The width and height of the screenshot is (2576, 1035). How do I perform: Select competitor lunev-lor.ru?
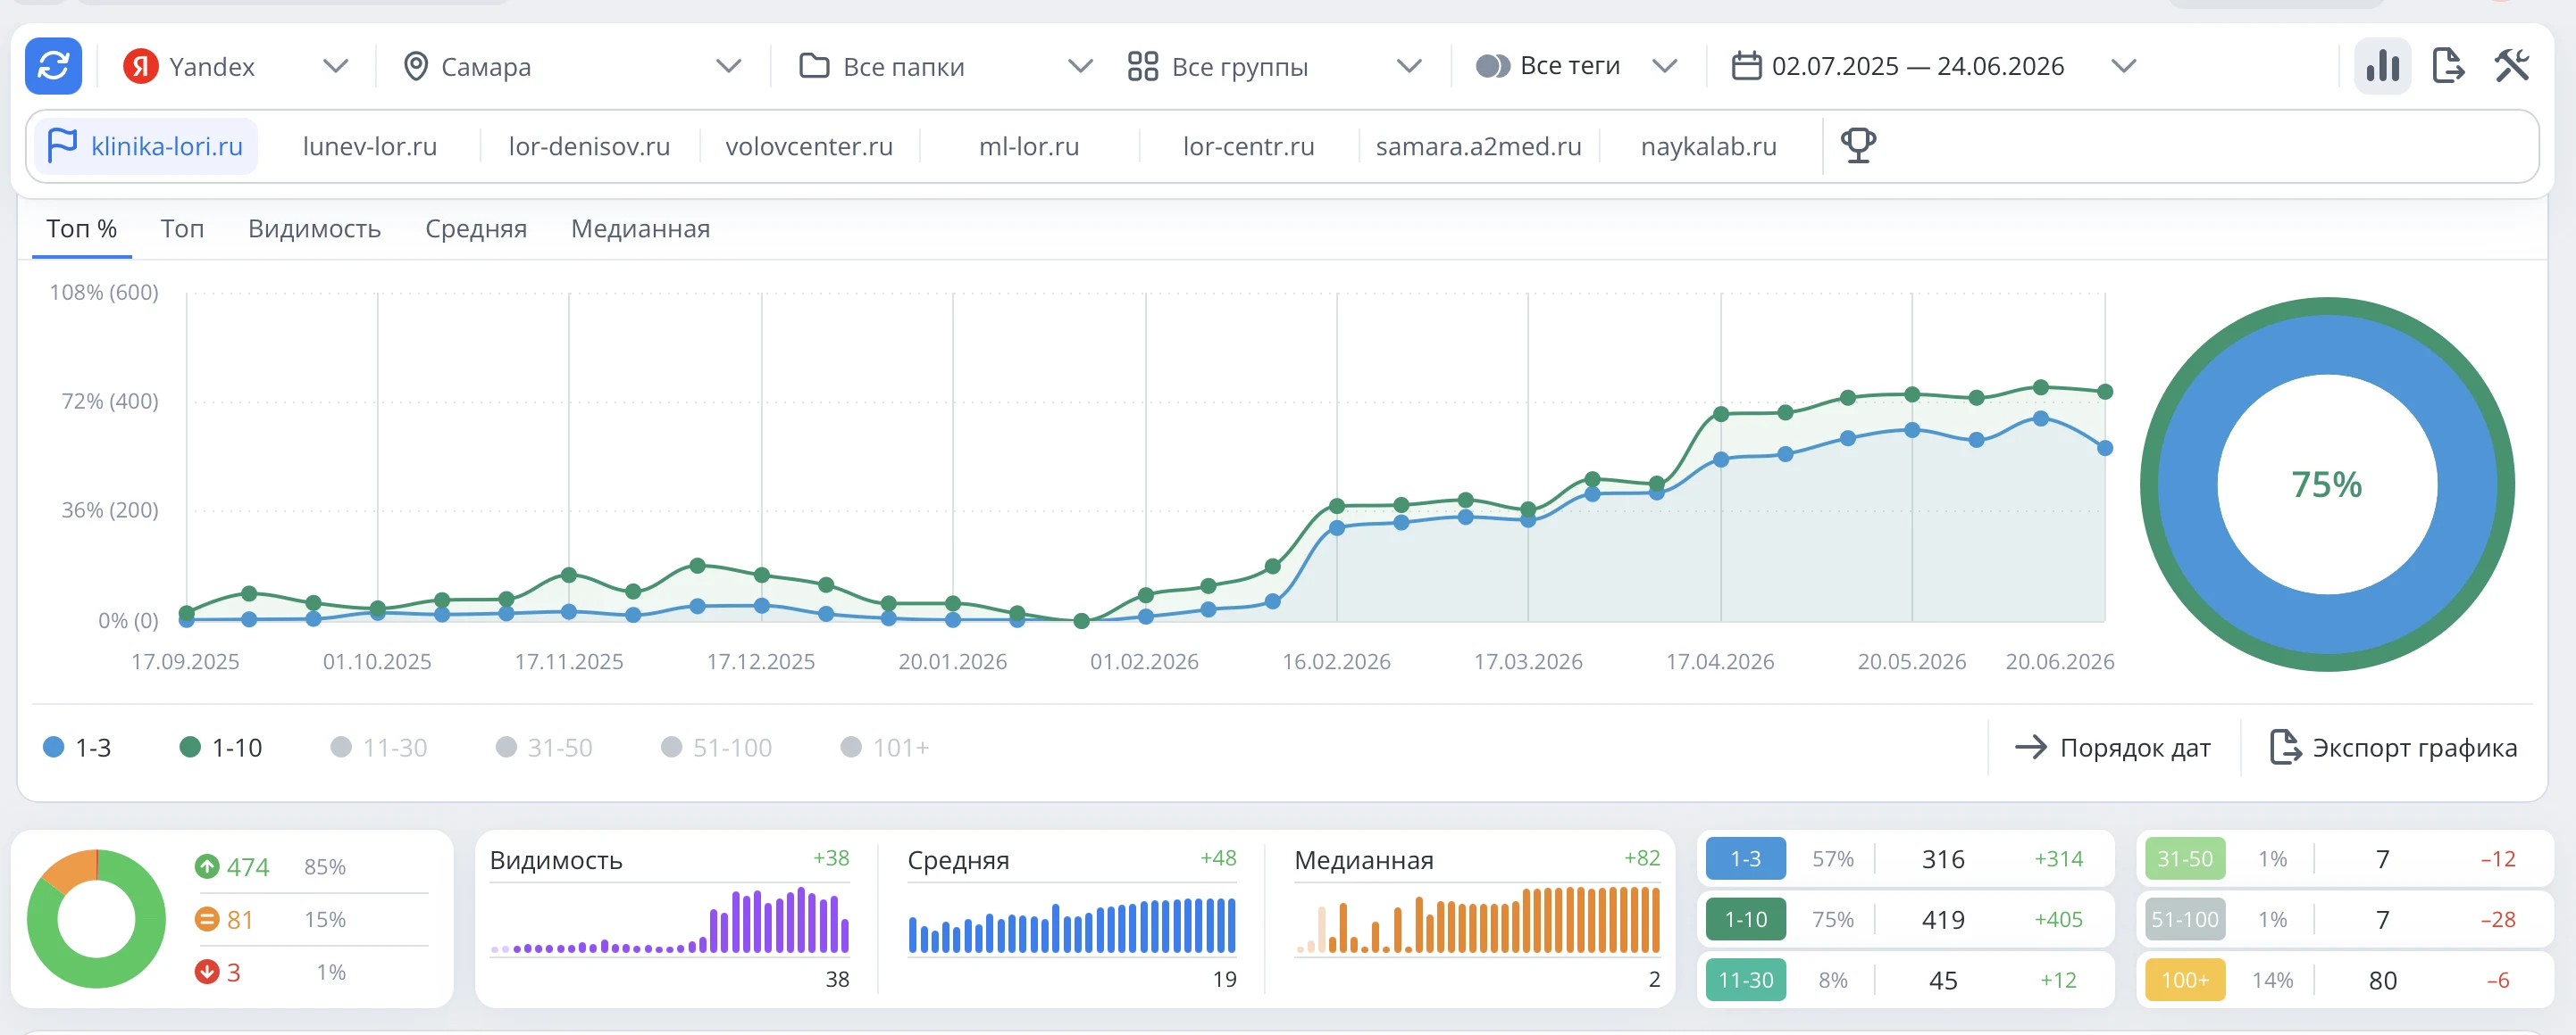(x=370, y=145)
